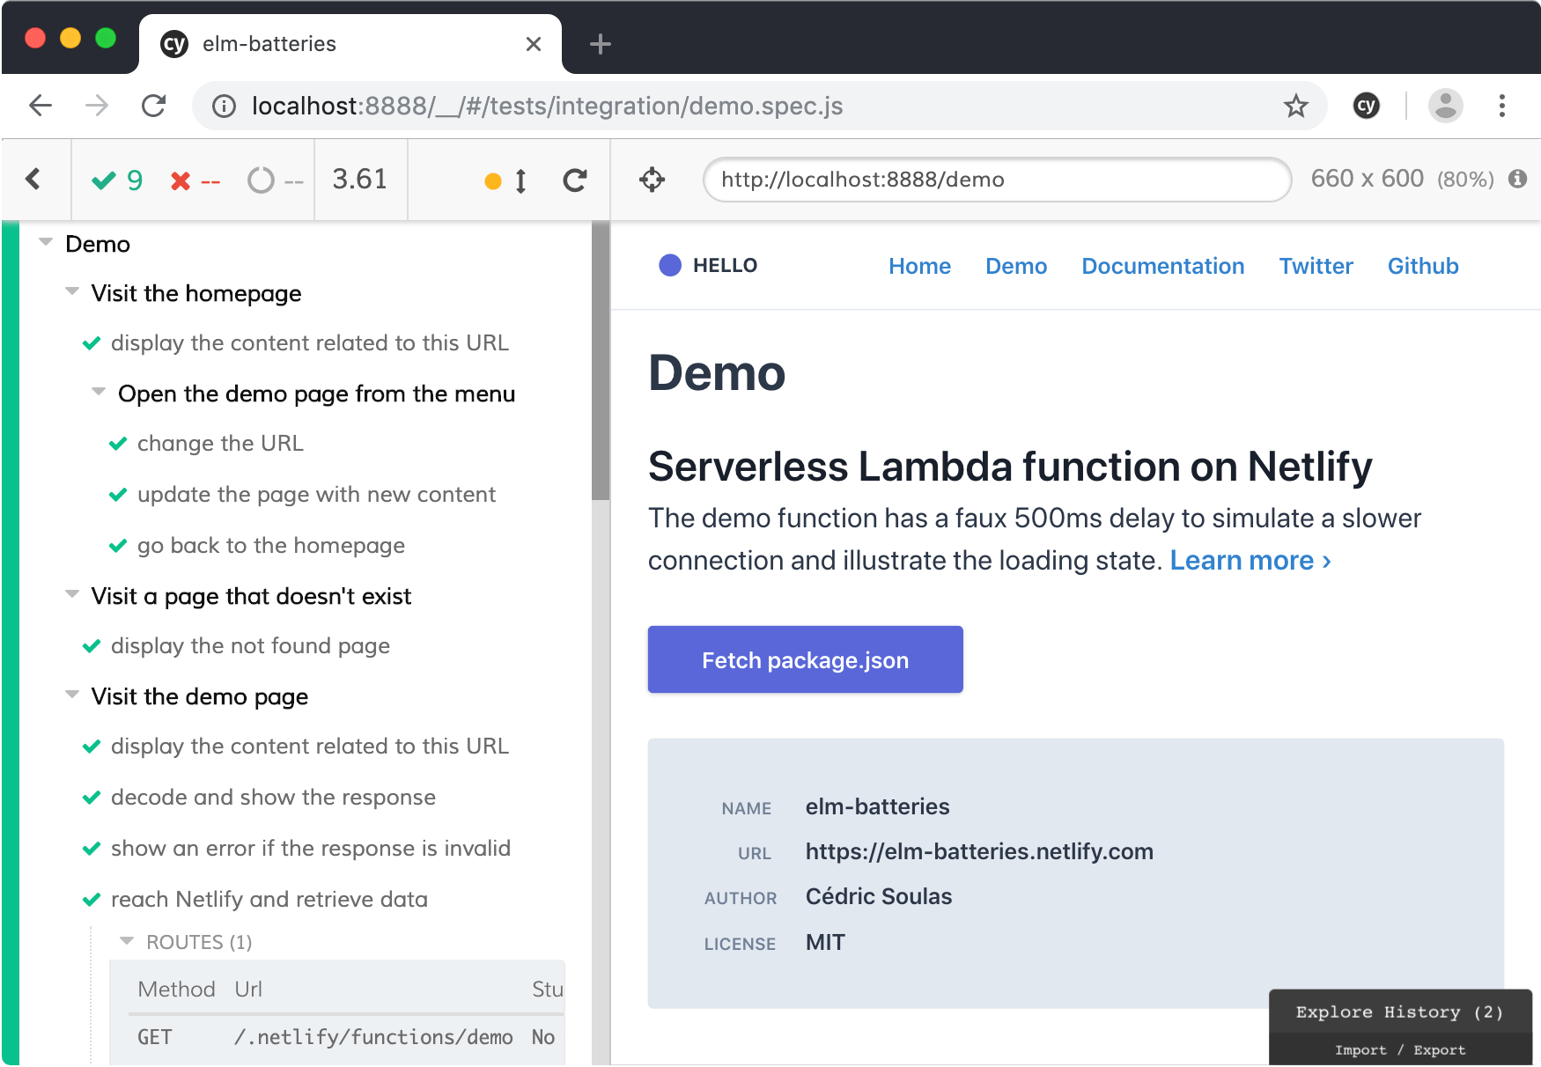
Task: Click the pending-tests circle icon
Action: pos(260,180)
